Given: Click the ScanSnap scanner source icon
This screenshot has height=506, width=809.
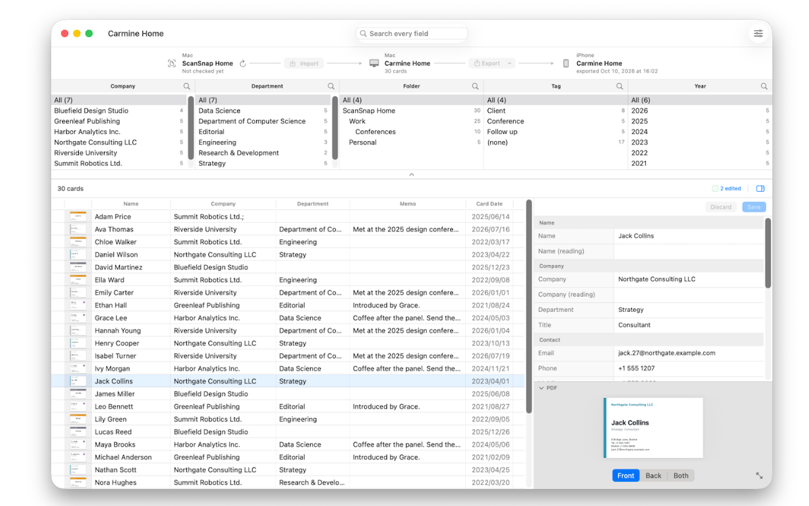Looking at the screenshot, I should [x=172, y=63].
